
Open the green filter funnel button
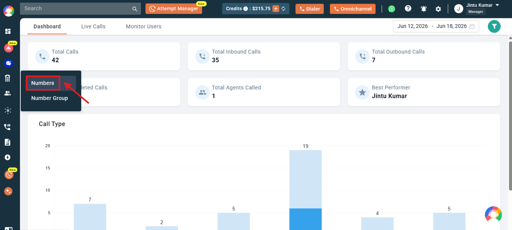tap(494, 26)
